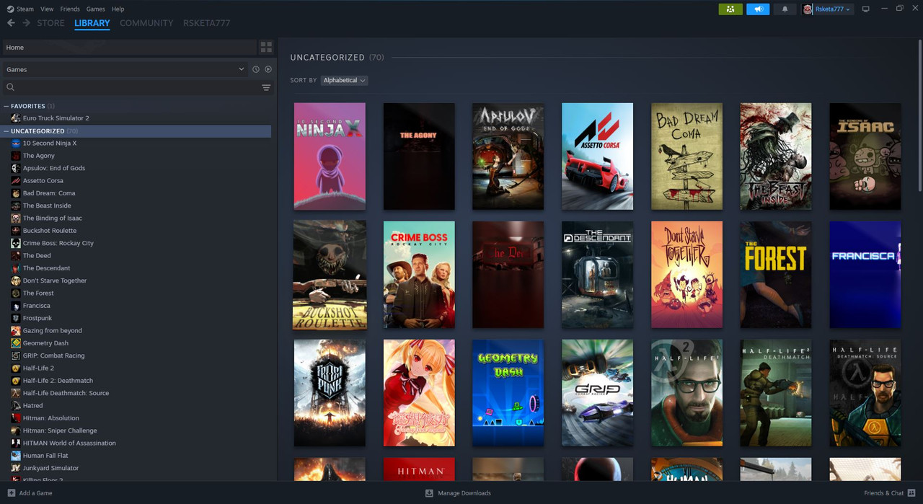Go back with the left arrow

pyautogui.click(x=11, y=23)
